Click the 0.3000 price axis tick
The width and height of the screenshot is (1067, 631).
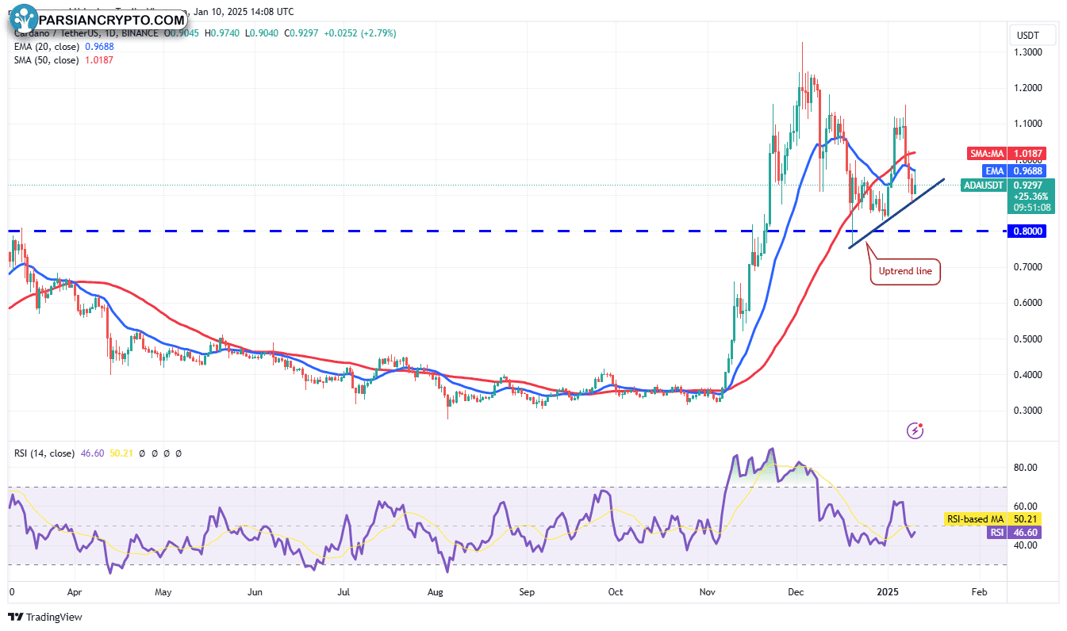point(1030,411)
